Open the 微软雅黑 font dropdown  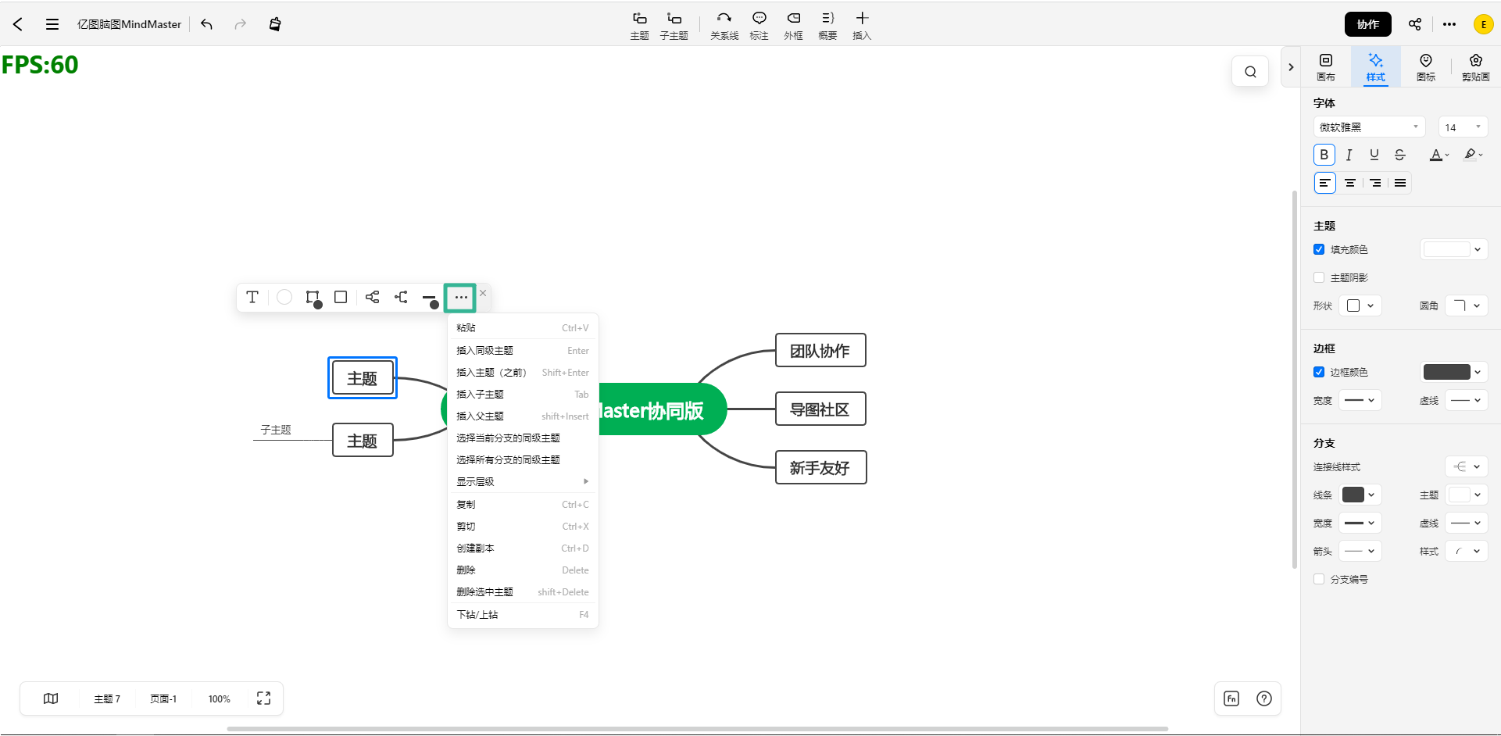(x=1369, y=127)
